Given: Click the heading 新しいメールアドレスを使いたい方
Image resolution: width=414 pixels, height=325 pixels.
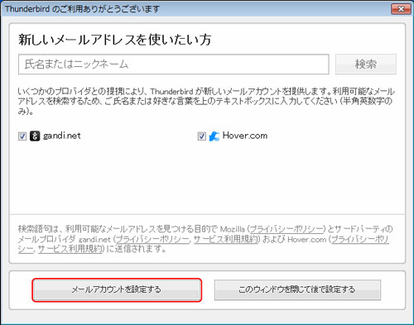Looking at the screenshot, I should pyautogui.click(x=115, y=40).
